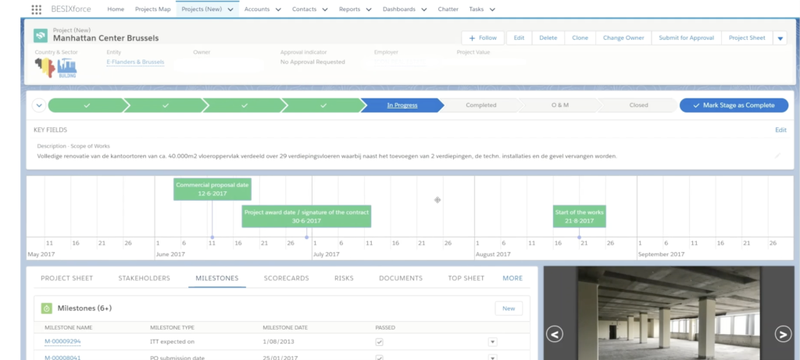The width and height of the screenshot is (800, 360).
Task: Open the App Launcher grid icon
Action: 36,9
